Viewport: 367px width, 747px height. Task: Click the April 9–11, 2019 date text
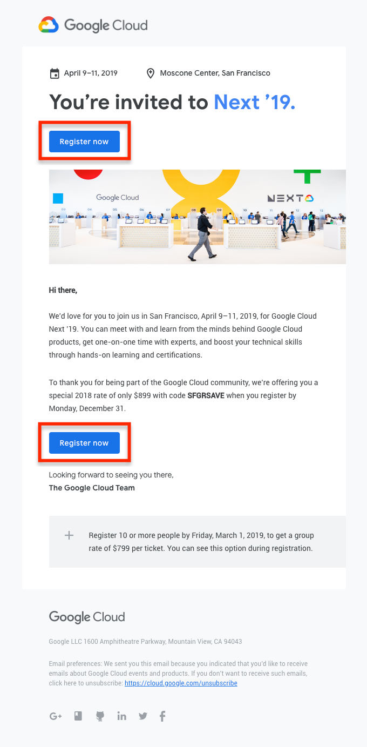click(91, 73)
